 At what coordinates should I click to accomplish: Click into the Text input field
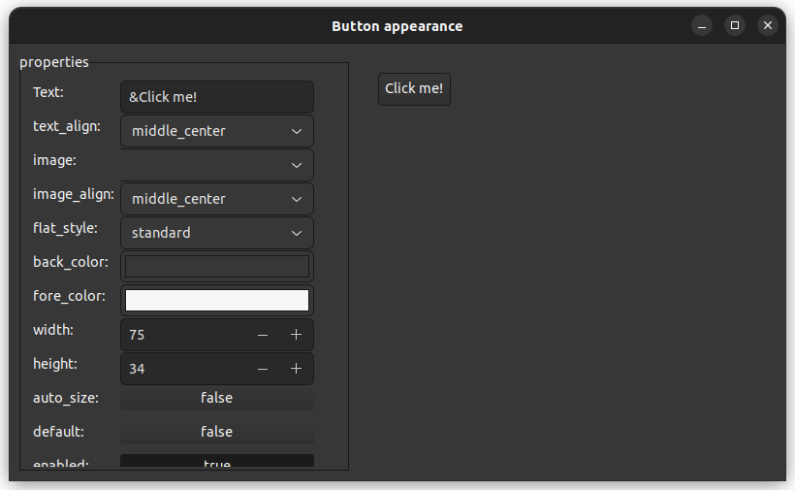[216, 97]
